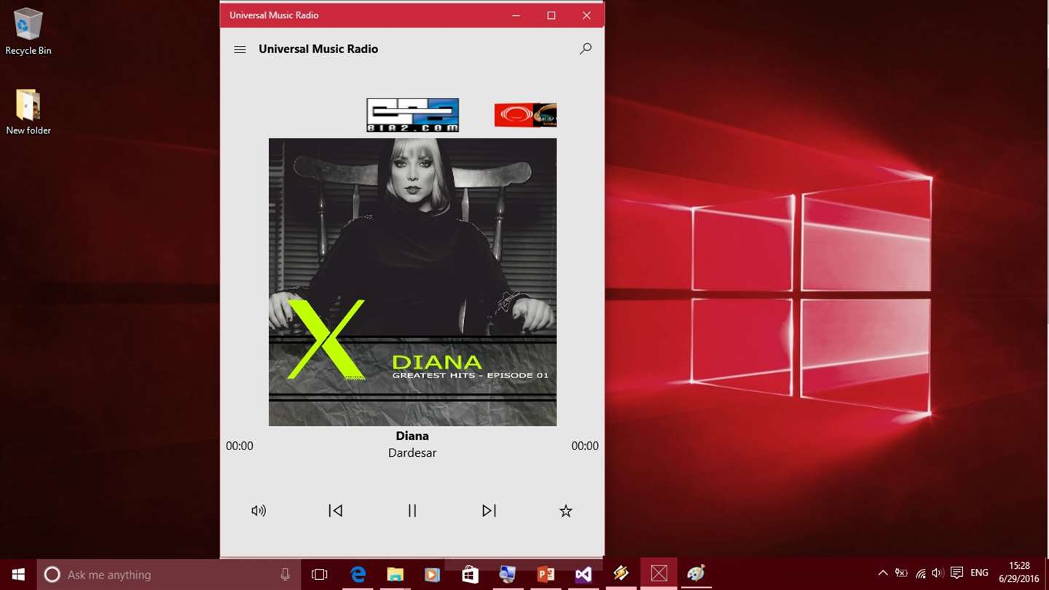Image resolution: width=1049 pixels, height=590 pixels.
Task: Open the Windows Store from the taskbar
Action: (471, 575)
